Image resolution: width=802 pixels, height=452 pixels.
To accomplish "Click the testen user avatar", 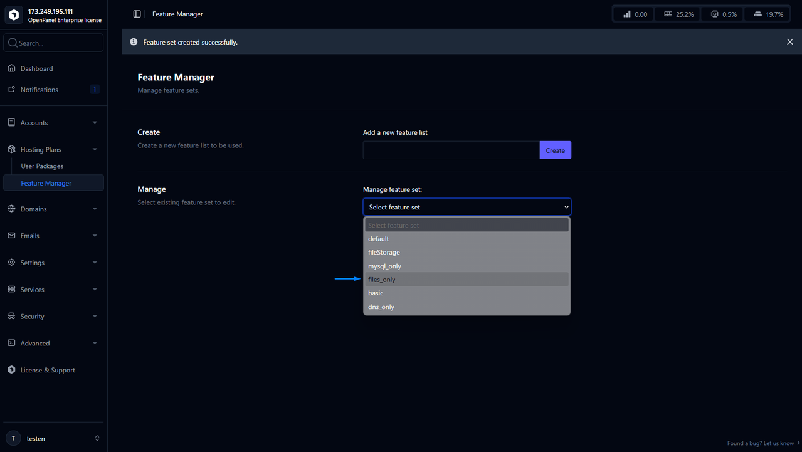I will [13, 438].
